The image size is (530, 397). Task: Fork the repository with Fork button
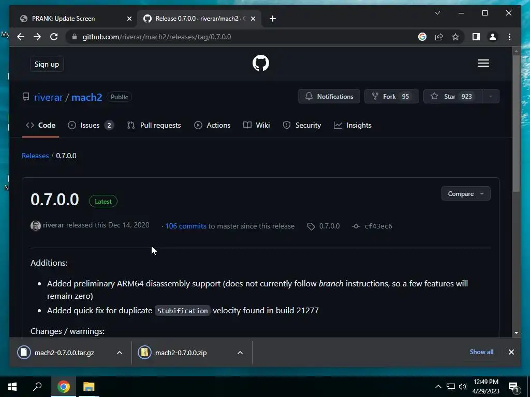coord(391,97)
